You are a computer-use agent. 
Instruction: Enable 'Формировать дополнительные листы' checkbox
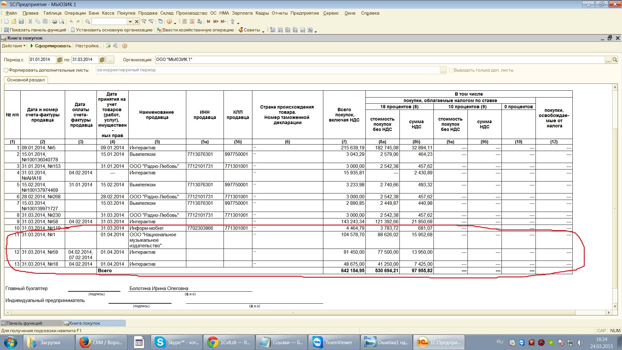point(6,70)
